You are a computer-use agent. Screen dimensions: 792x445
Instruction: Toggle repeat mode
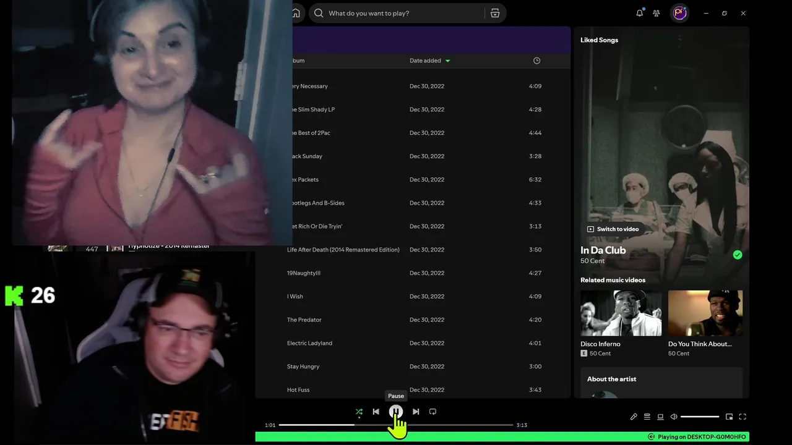coord(433,412)
